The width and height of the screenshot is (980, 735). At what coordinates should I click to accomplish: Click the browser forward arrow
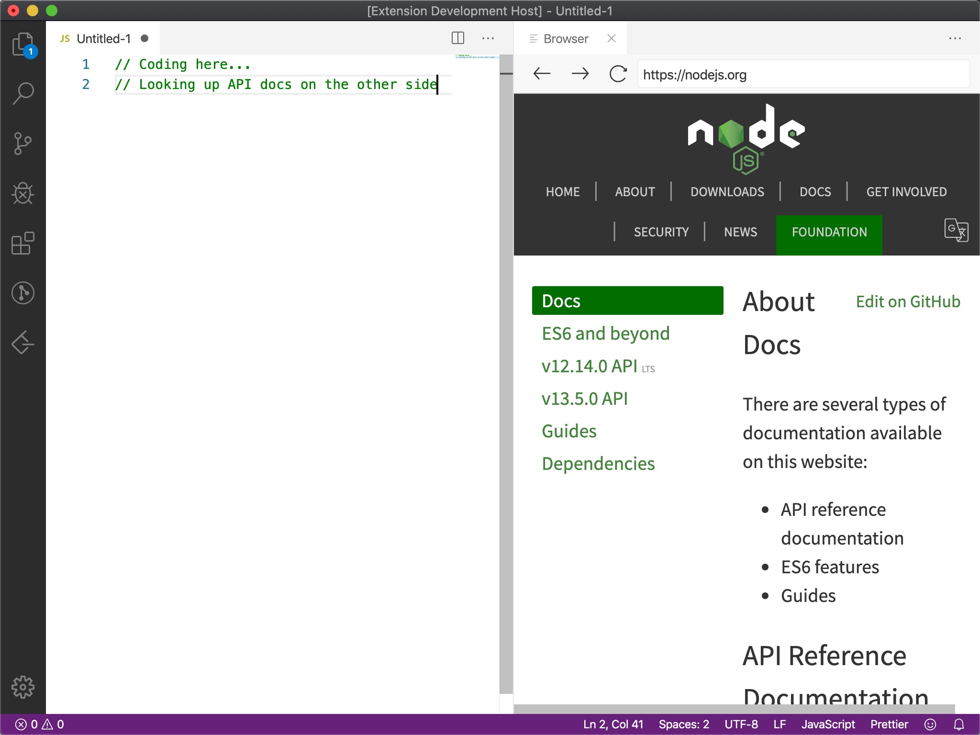point(580,74)
